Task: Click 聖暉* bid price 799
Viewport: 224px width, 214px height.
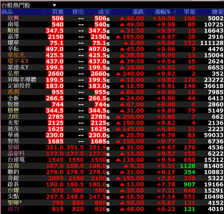Action: point(58,203)
